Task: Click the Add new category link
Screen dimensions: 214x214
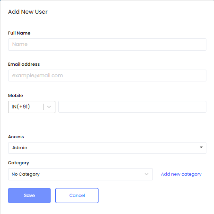Action: click(181, 174)
